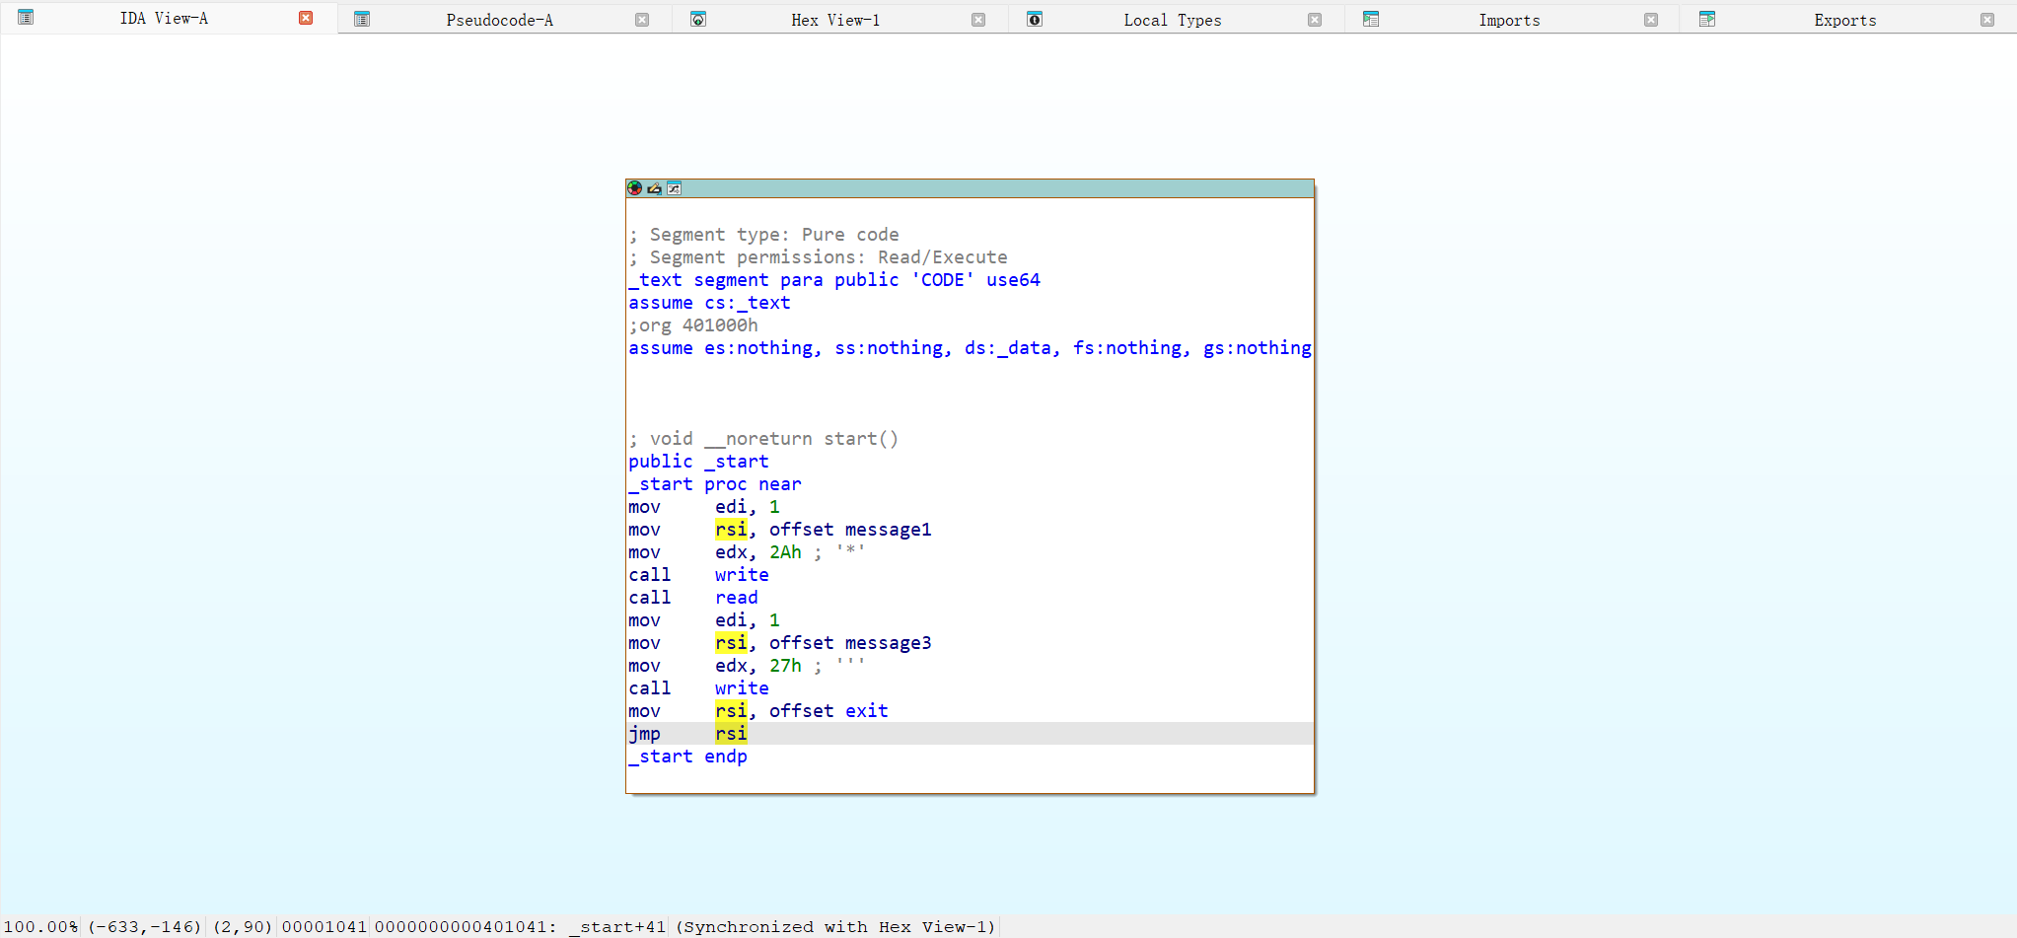
Task: Click the Exports tab icon
Action: pyautogui.click(x=1707, y=20)
